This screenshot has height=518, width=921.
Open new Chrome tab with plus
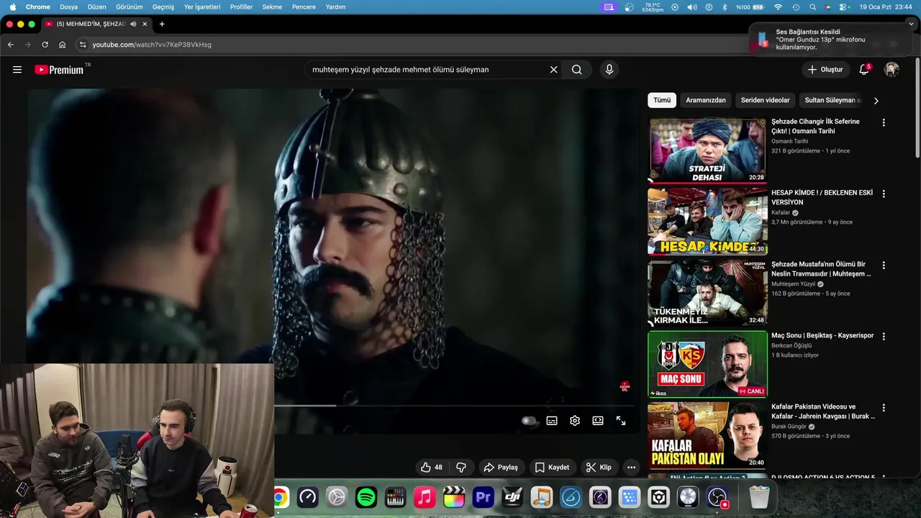162,24
